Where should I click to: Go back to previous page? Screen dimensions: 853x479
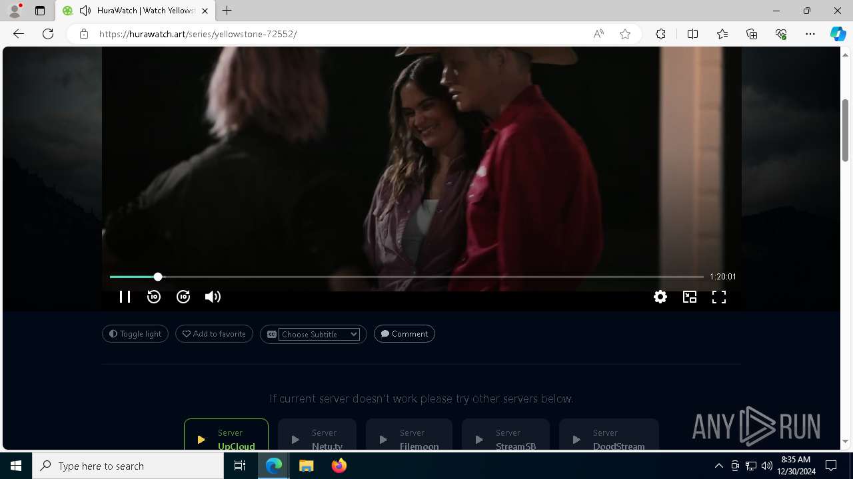point(19,34)
